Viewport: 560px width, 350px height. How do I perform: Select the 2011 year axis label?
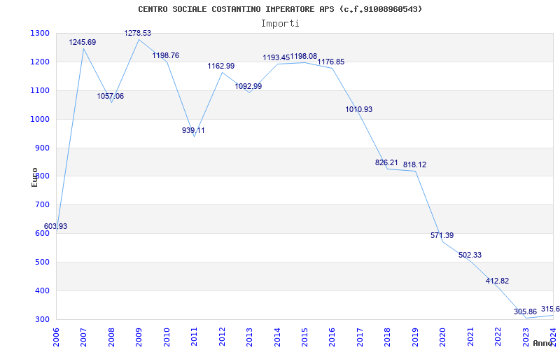(194, 337)
